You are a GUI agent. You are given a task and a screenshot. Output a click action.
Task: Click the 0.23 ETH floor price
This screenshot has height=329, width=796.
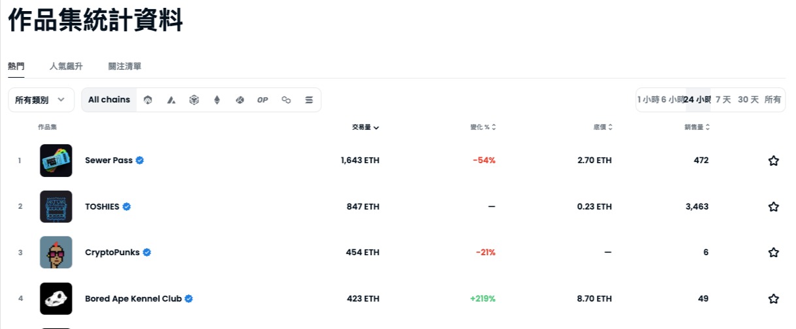(x=595, y=207)
